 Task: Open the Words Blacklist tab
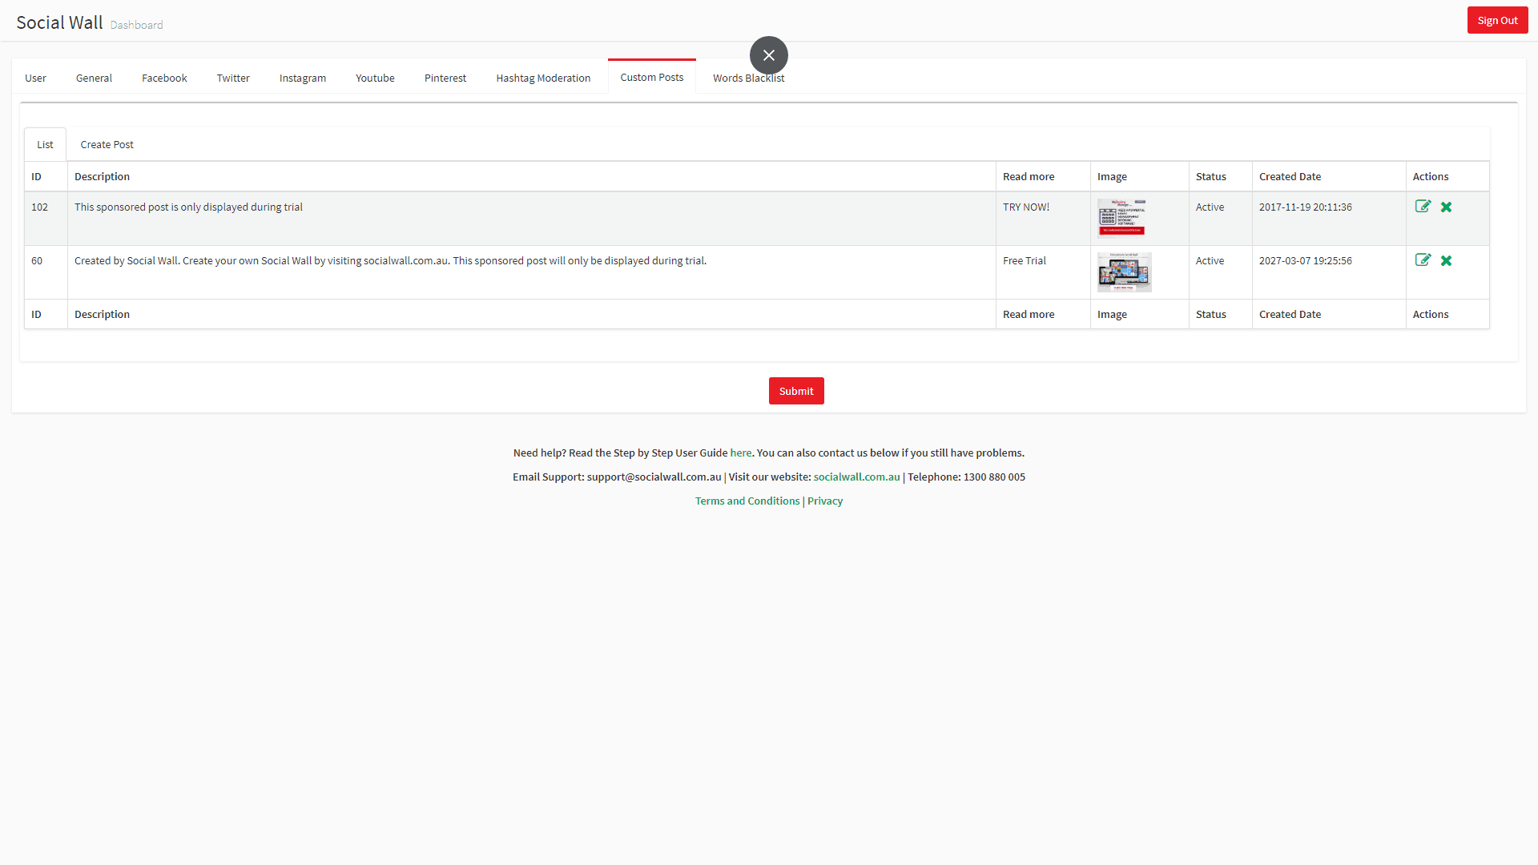(748, 78)
